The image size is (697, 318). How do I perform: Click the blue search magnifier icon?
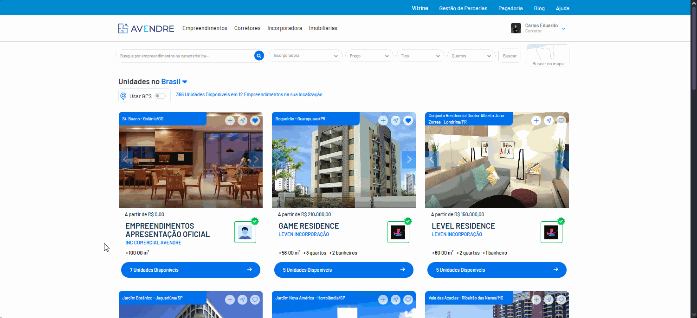click(x=259, y=56)
